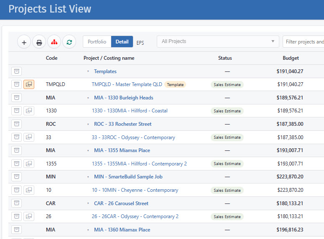Archive the CAR 26 Carousel Street row
The width and height of the screenshot is (324, 239).
(x=17, y=203)
